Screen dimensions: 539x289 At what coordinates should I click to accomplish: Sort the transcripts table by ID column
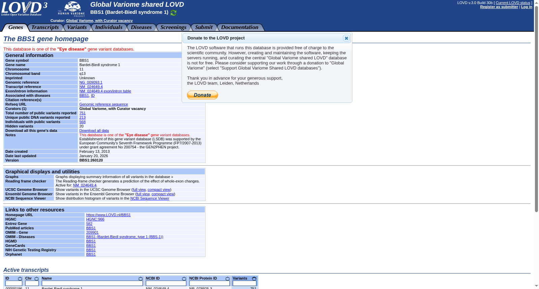coord(20,279)
